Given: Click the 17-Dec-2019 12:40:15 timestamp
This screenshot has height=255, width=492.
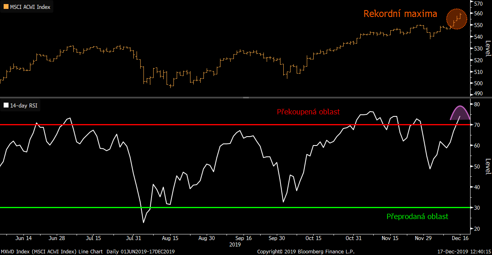Looking at the screenshot, I should pos(463,251).
